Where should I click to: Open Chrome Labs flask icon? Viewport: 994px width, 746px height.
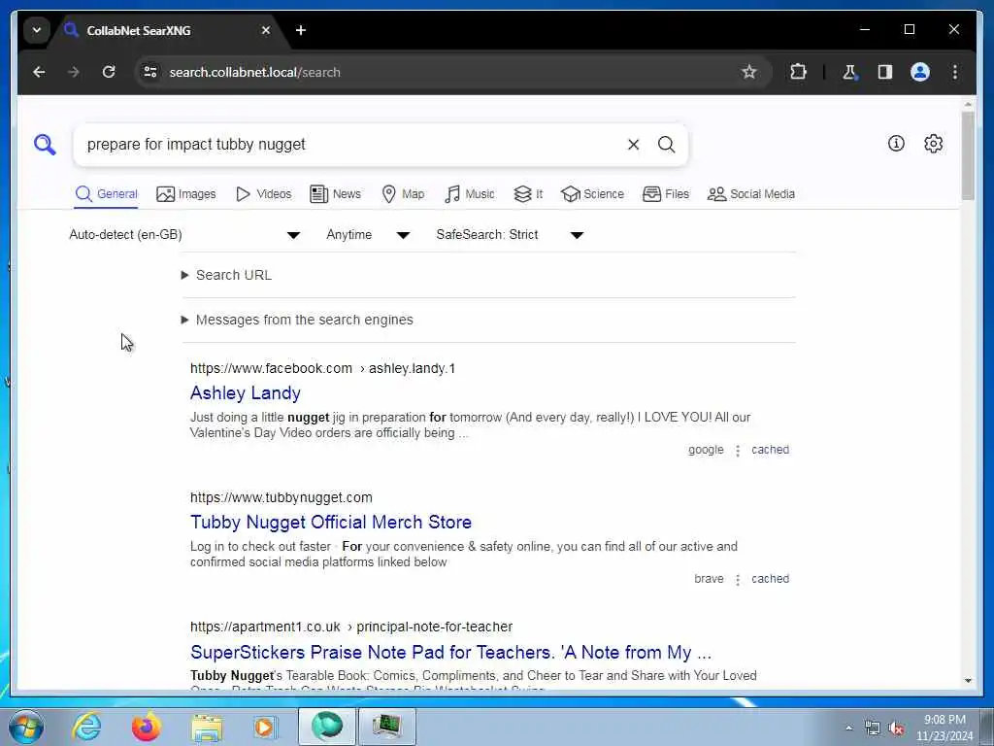[x=849, y=72]
